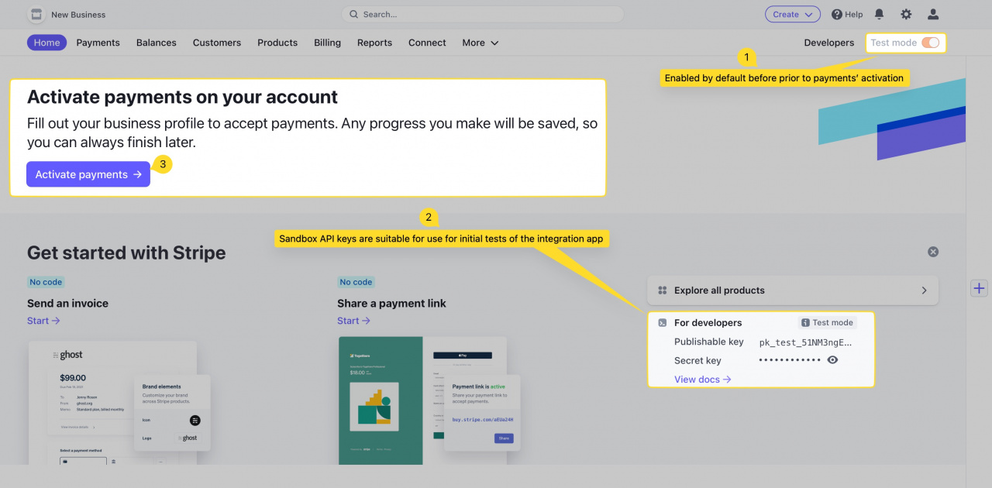Click the New Business account logo icon

[36, 15]
